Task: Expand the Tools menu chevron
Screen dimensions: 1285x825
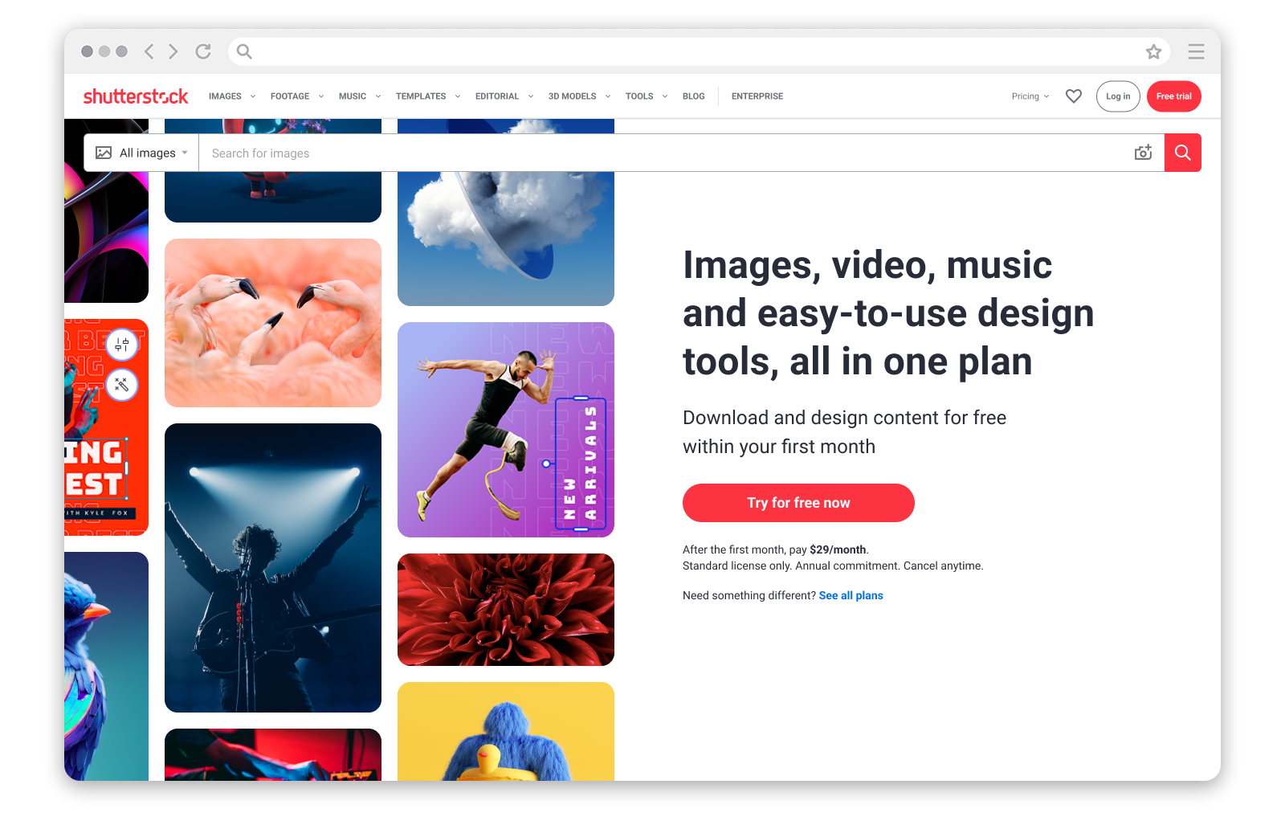Action: pyautogui.click(x=665, y=96)
